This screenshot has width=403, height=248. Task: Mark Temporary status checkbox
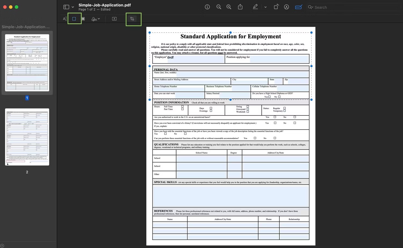[x=285, y=111]
